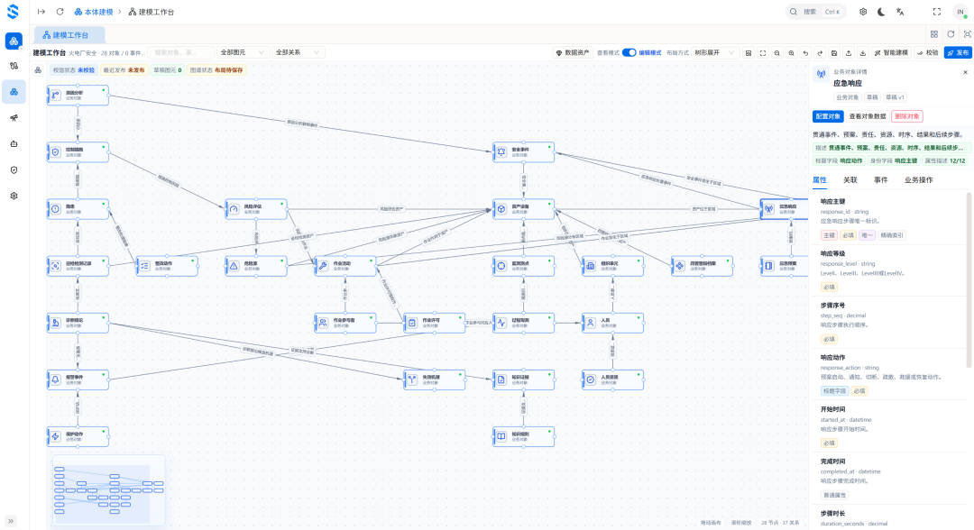Viewport: 974px width, 530px height.
Task: Expand the left sidebar with the double-chevron
Action: click(11, 521)
